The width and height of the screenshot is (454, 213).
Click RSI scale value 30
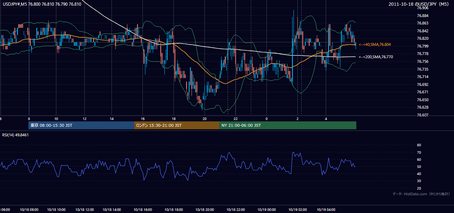pos(419,181)
